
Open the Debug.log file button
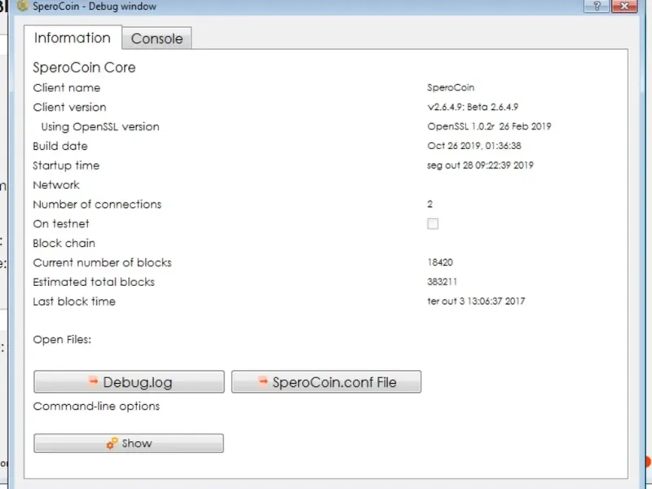[129, 381]
